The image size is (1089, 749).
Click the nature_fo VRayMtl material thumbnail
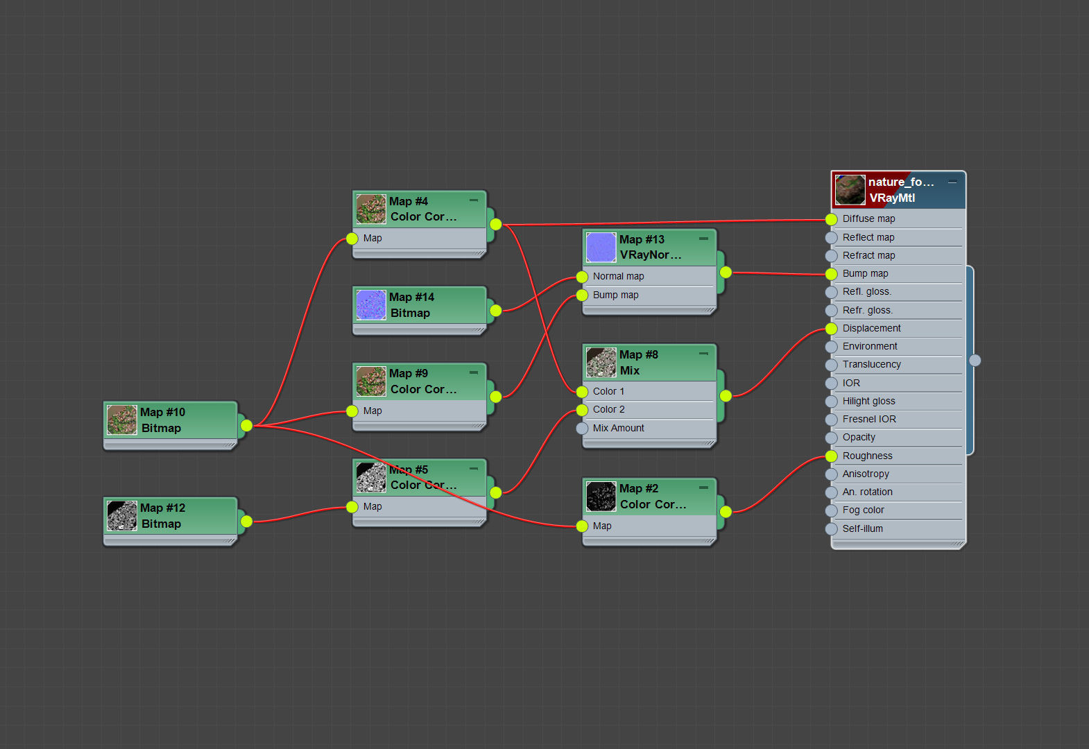[x=850, y=190]
